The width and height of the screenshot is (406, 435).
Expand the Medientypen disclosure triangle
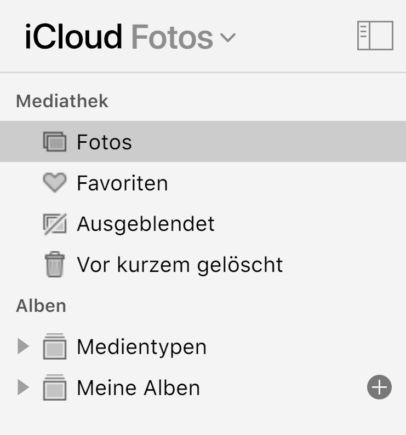pos(22,346)
